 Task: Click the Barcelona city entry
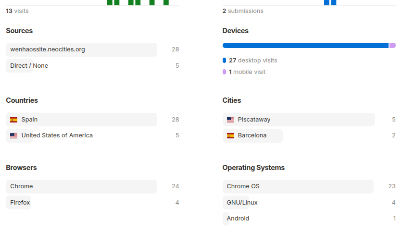[252, 136]
